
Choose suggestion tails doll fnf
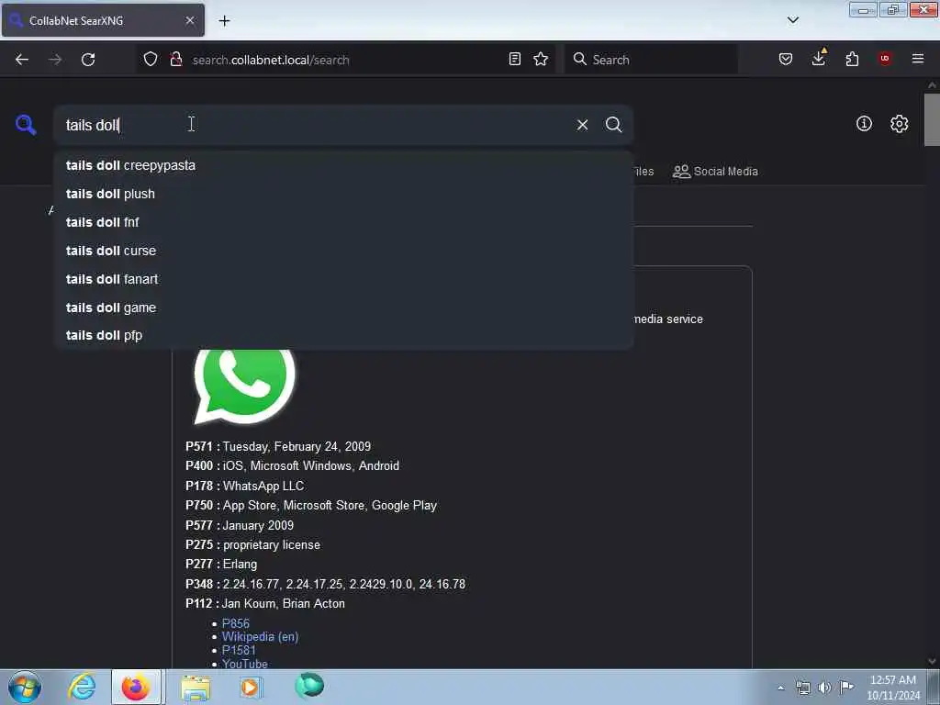pos(343,222)
